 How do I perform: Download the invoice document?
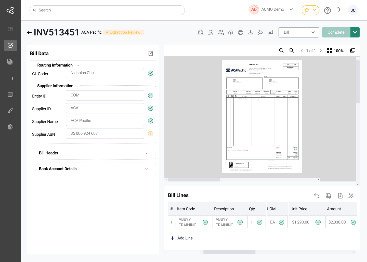click(x=250, y=32)
